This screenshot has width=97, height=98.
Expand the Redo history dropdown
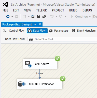pyautogui.click(x=65, y=17)
